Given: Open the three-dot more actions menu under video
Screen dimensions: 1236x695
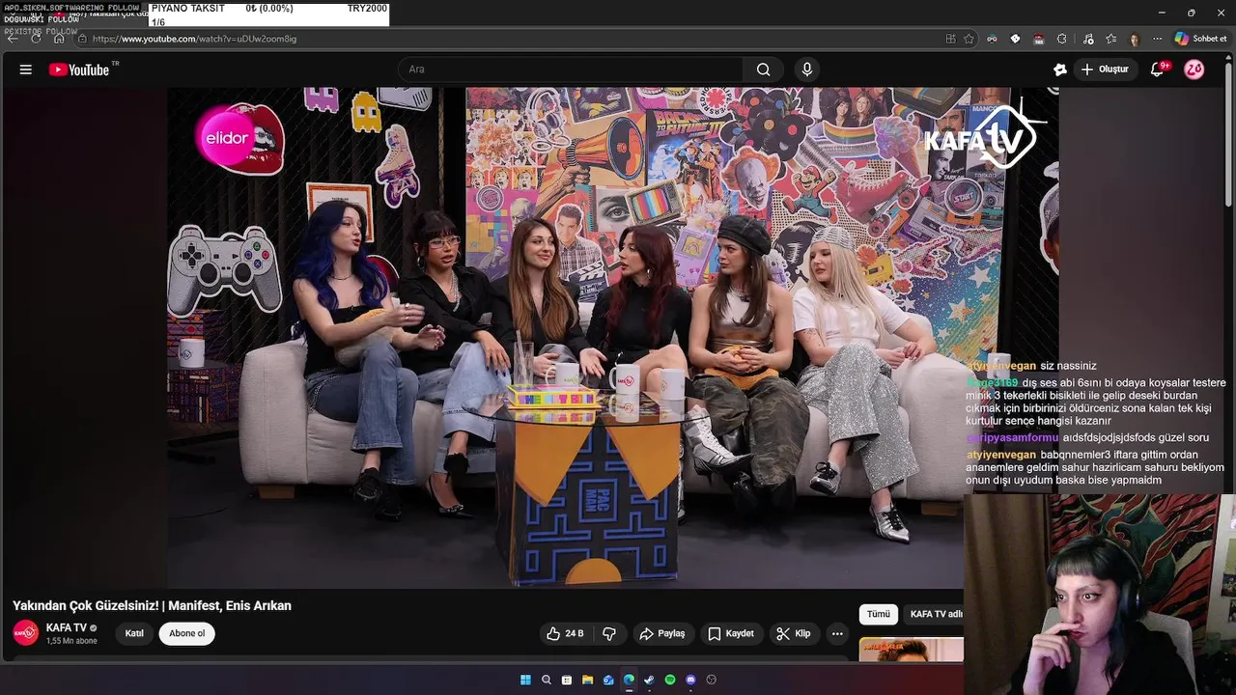Looking at the screenshot, I should coord(837,633).
